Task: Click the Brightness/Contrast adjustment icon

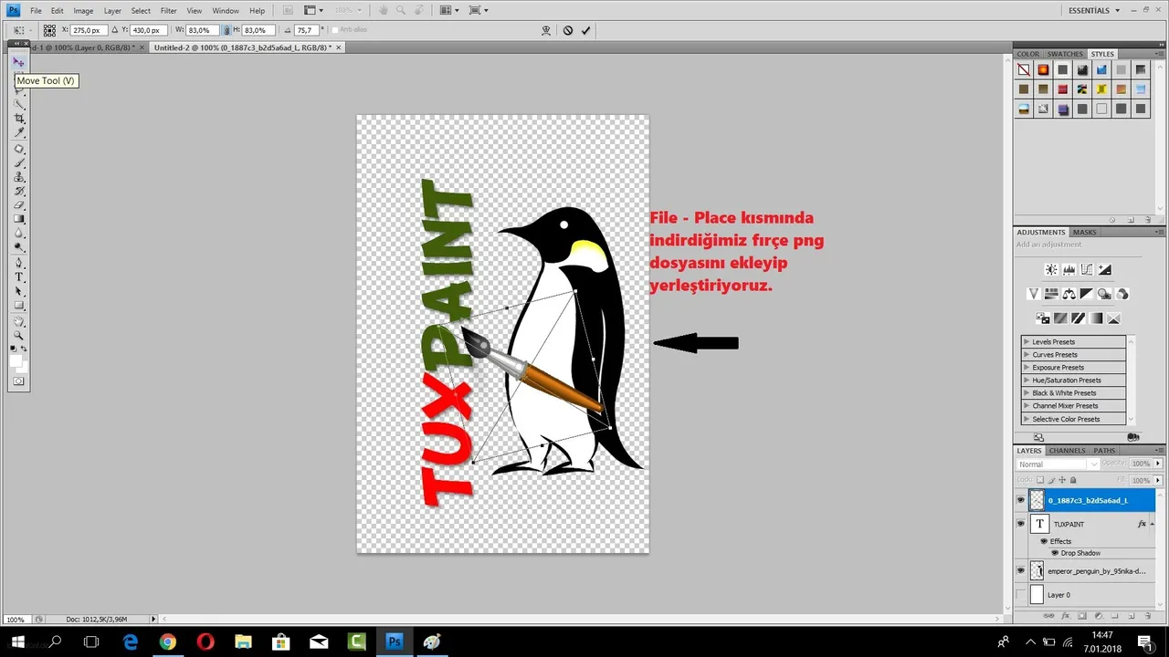Action: click(x=1051, y=269)
